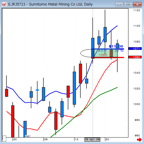Screen dimensions: 144x144
Task: Click the window title 'Sumitomo Metal Mining Co Ltd, Daily'
Action: tap(61, 4)
